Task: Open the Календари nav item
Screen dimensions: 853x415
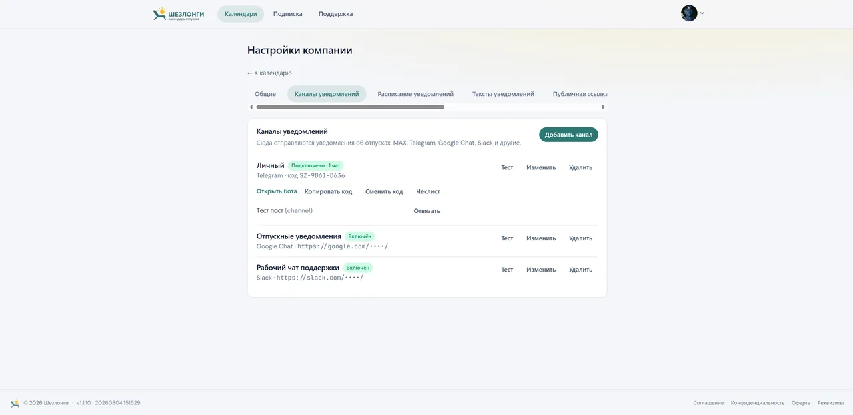Action: (x=241, y=14)
